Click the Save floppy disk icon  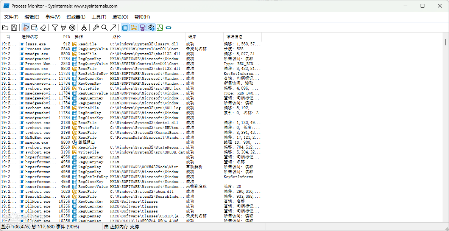(14, 28)
